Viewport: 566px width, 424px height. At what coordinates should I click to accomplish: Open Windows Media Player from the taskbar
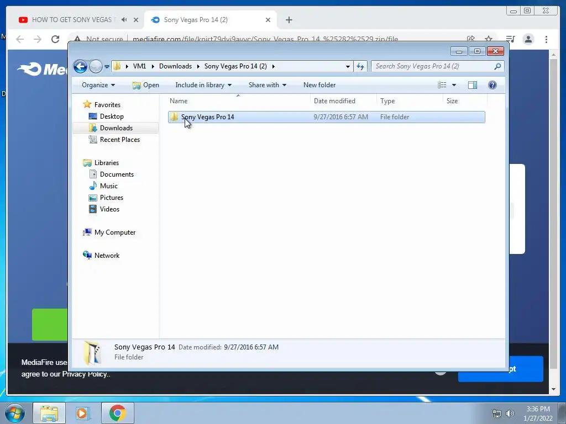(x=82, y=413)
